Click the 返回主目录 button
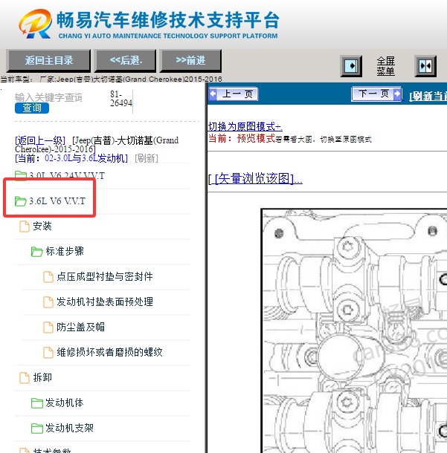Image resolution: width=447 pixels, height=453 pixels. tap(48, 60)
